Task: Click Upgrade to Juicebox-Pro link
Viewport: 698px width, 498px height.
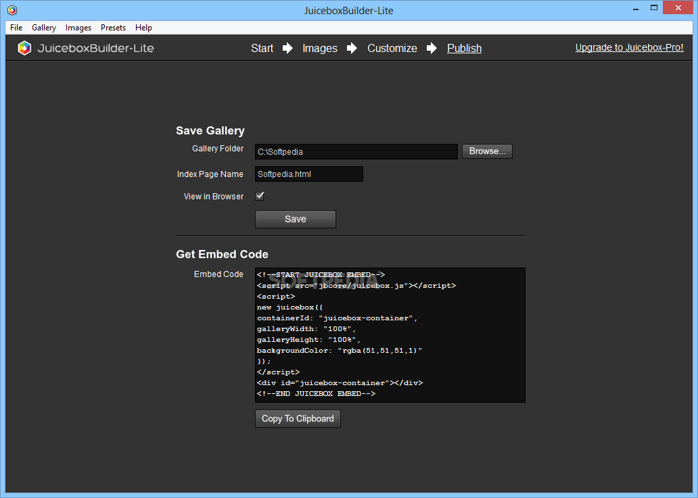Action: click(x=630, y=47)
